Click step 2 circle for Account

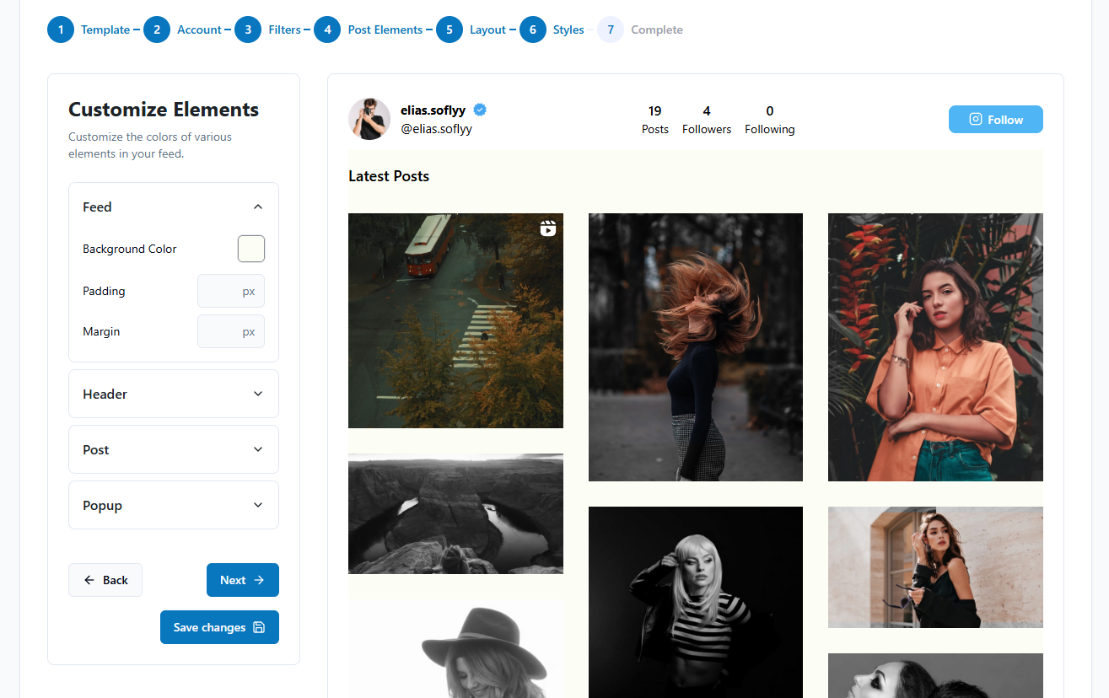coord(157,30)
